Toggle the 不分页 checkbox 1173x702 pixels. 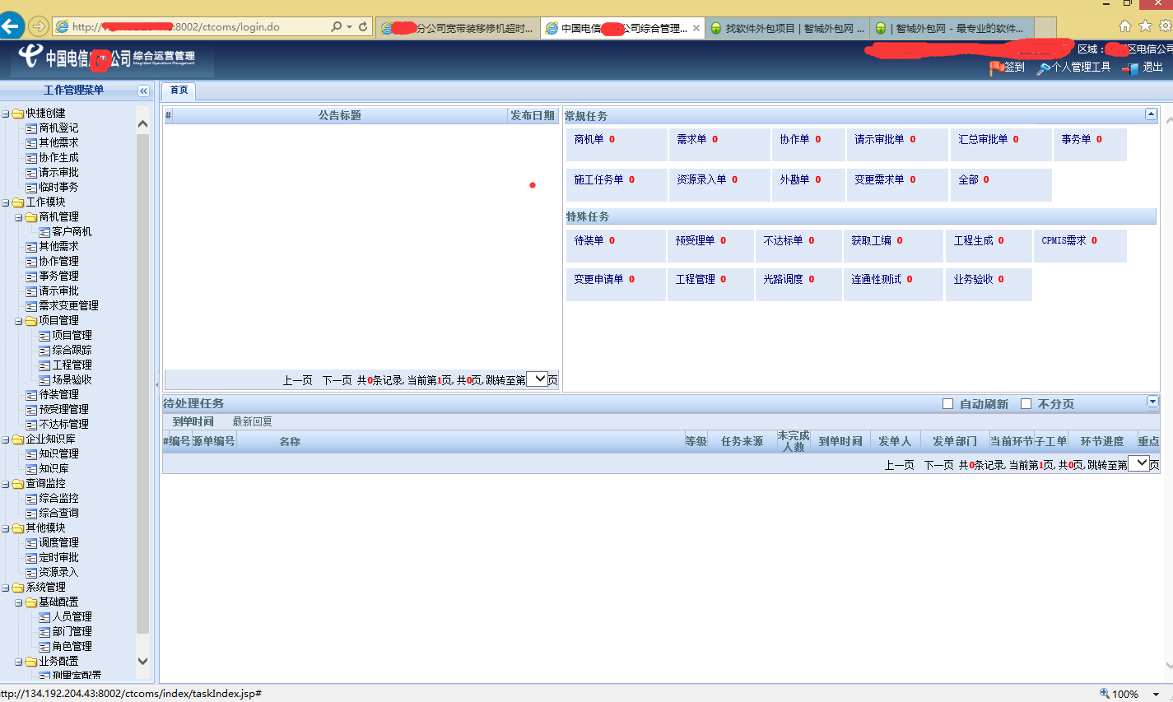(x=1026, y=404)
